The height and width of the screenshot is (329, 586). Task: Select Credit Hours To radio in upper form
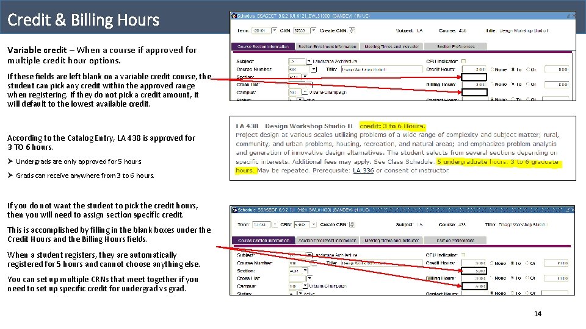513,69
